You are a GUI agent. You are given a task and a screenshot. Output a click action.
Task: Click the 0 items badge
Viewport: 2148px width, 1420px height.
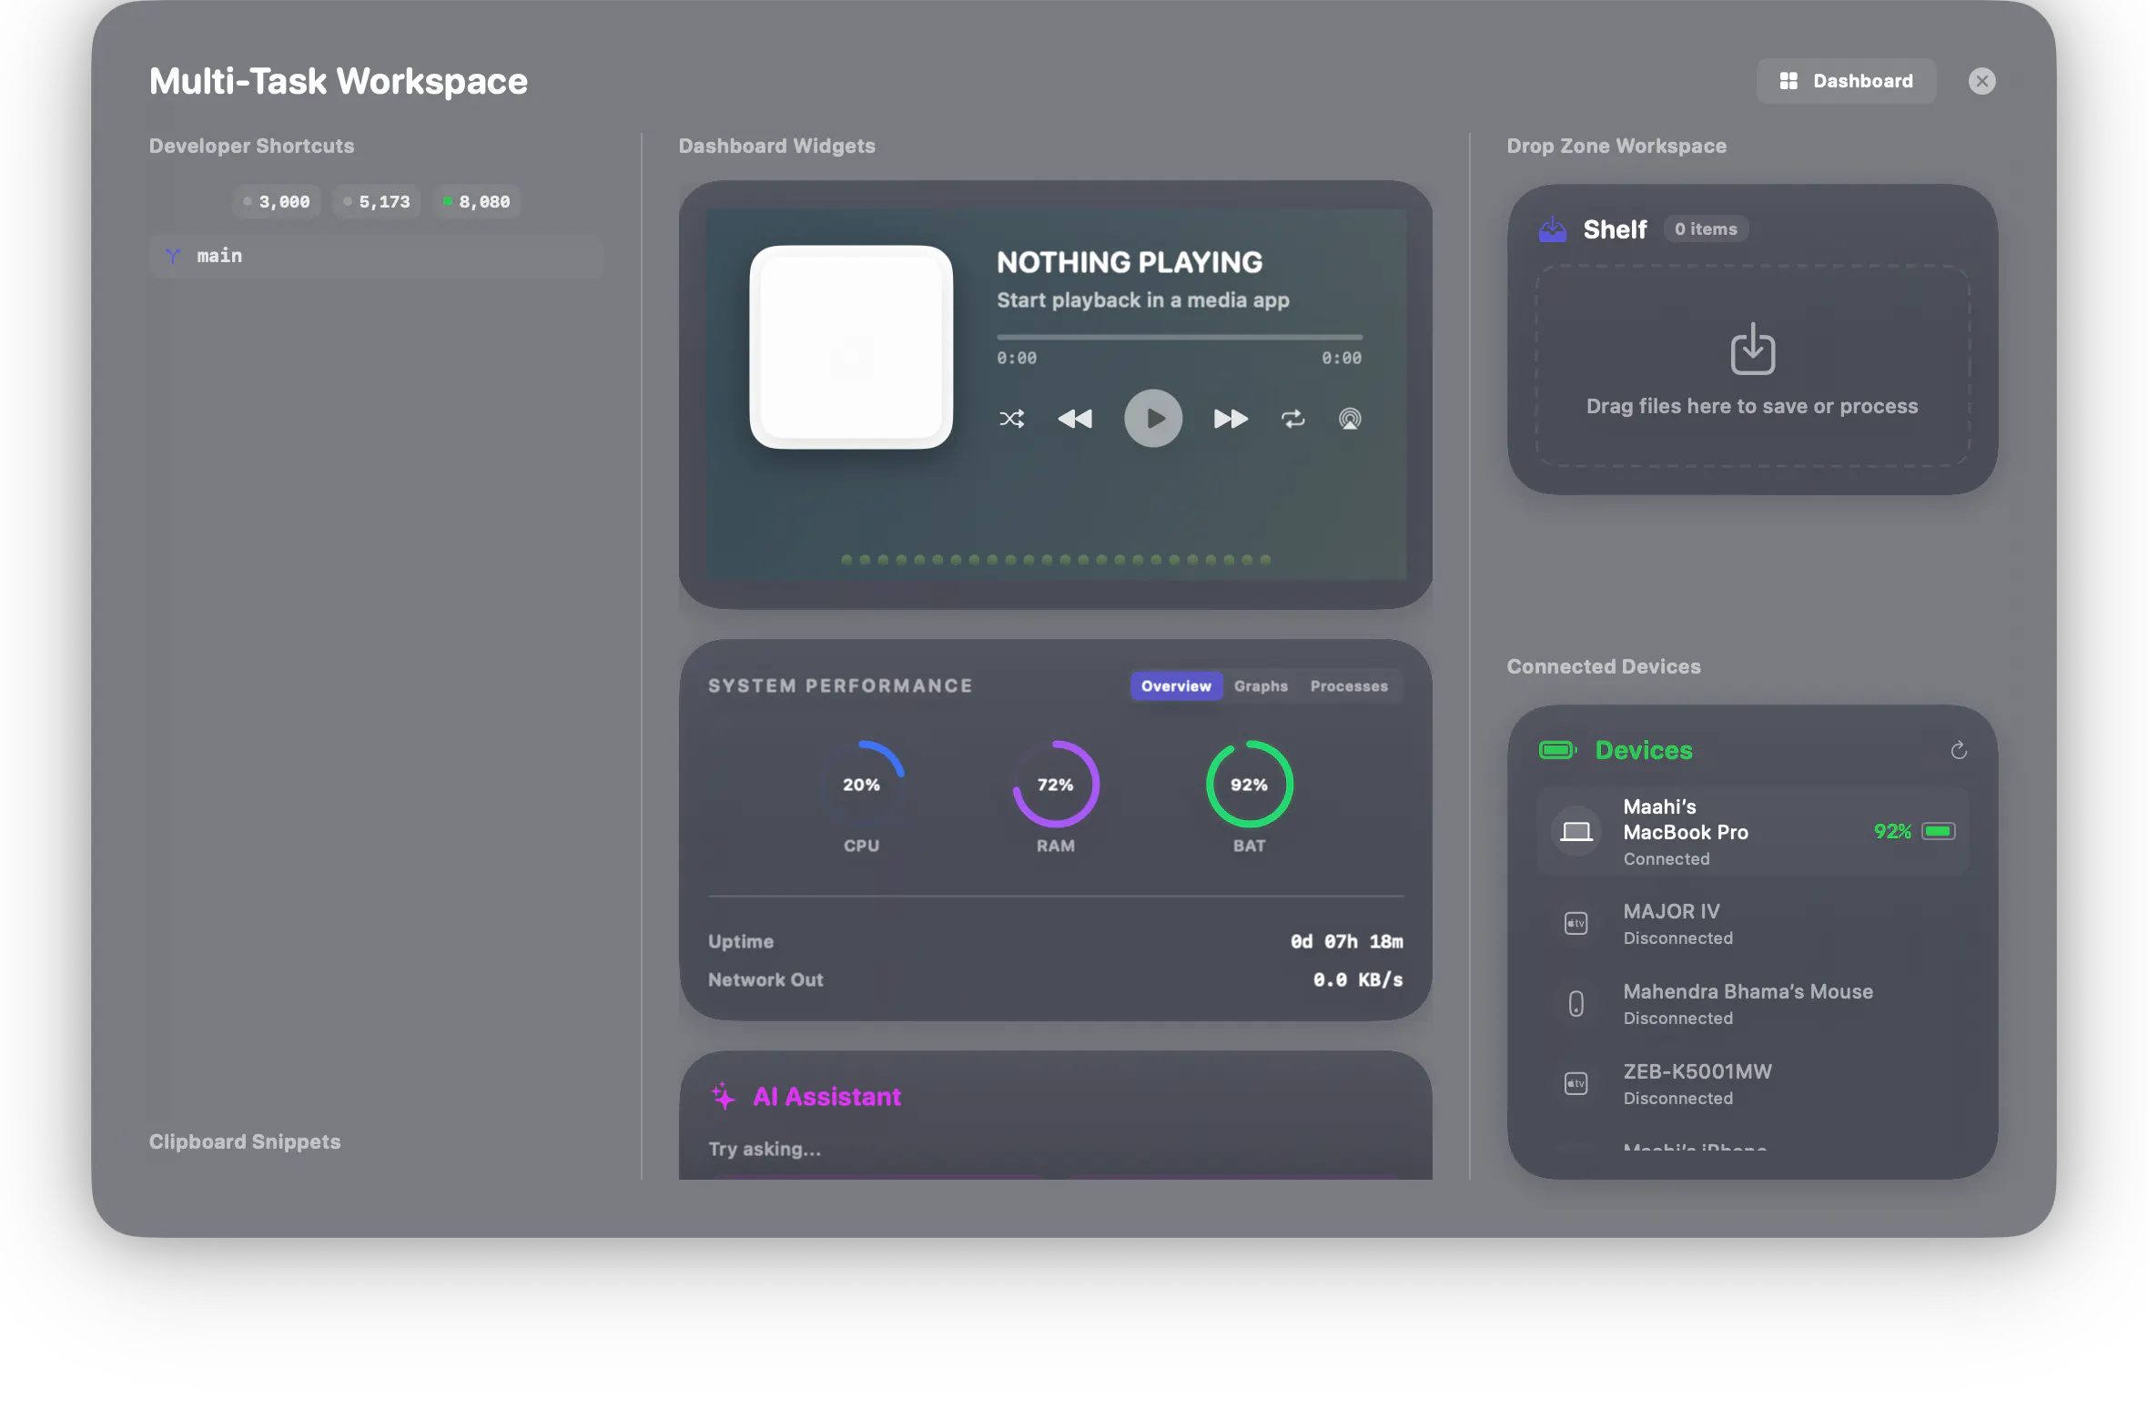[x=1706, y=229]
